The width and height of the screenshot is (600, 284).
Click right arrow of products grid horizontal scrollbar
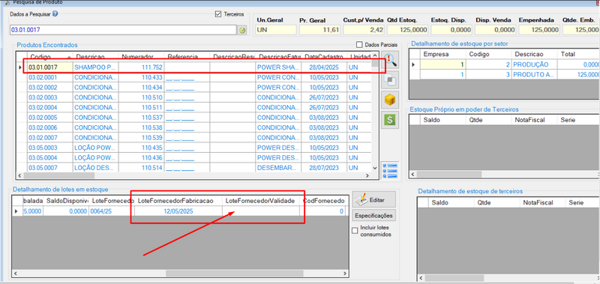pos(367,176)
